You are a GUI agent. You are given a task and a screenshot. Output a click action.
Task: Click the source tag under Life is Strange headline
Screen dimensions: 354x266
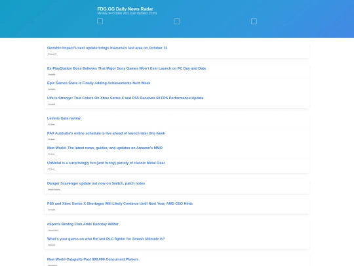[x=52, y=104]
